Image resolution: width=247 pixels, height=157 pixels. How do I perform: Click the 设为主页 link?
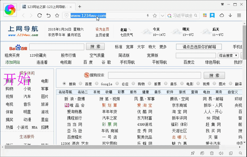point(102,29)
